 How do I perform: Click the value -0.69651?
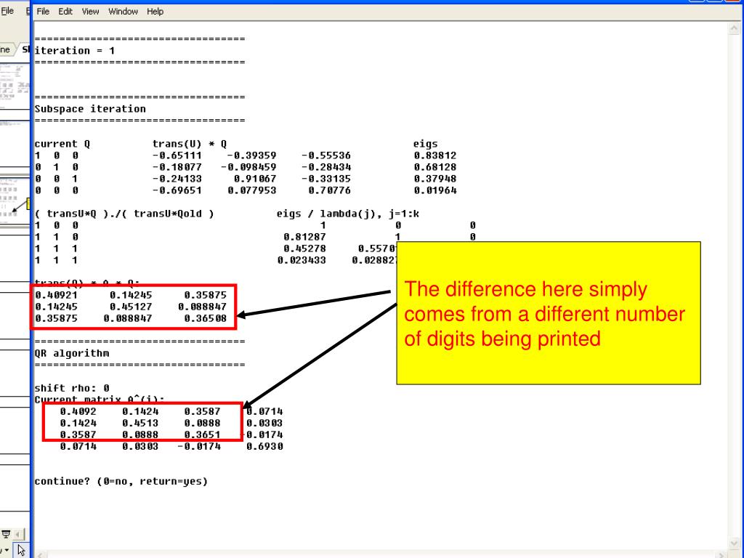pos(177,190)
